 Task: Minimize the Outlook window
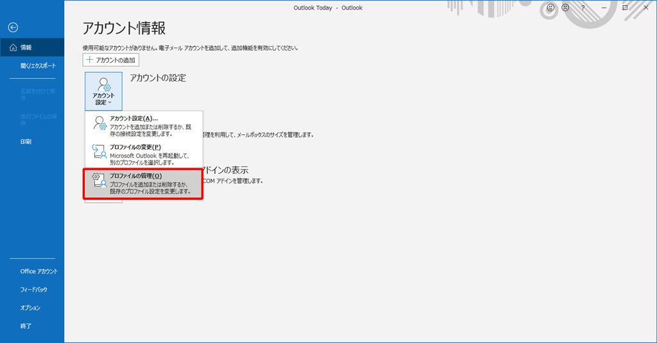tap(604, 8)
